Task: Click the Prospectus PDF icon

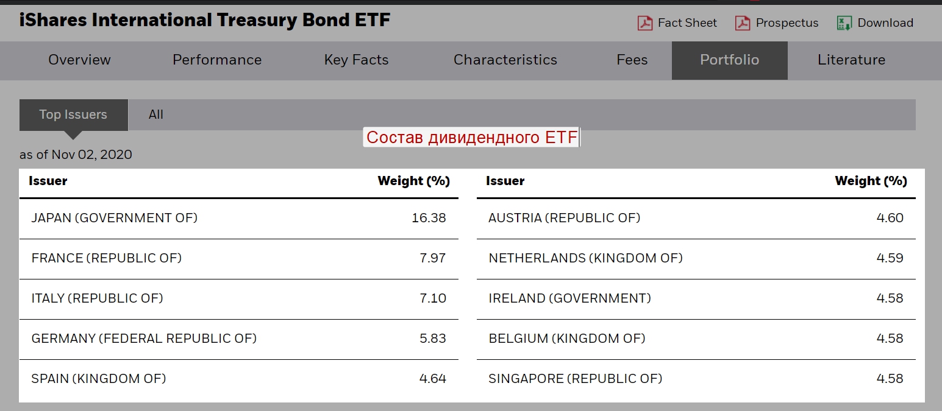Action: click(x=742, y=23)
